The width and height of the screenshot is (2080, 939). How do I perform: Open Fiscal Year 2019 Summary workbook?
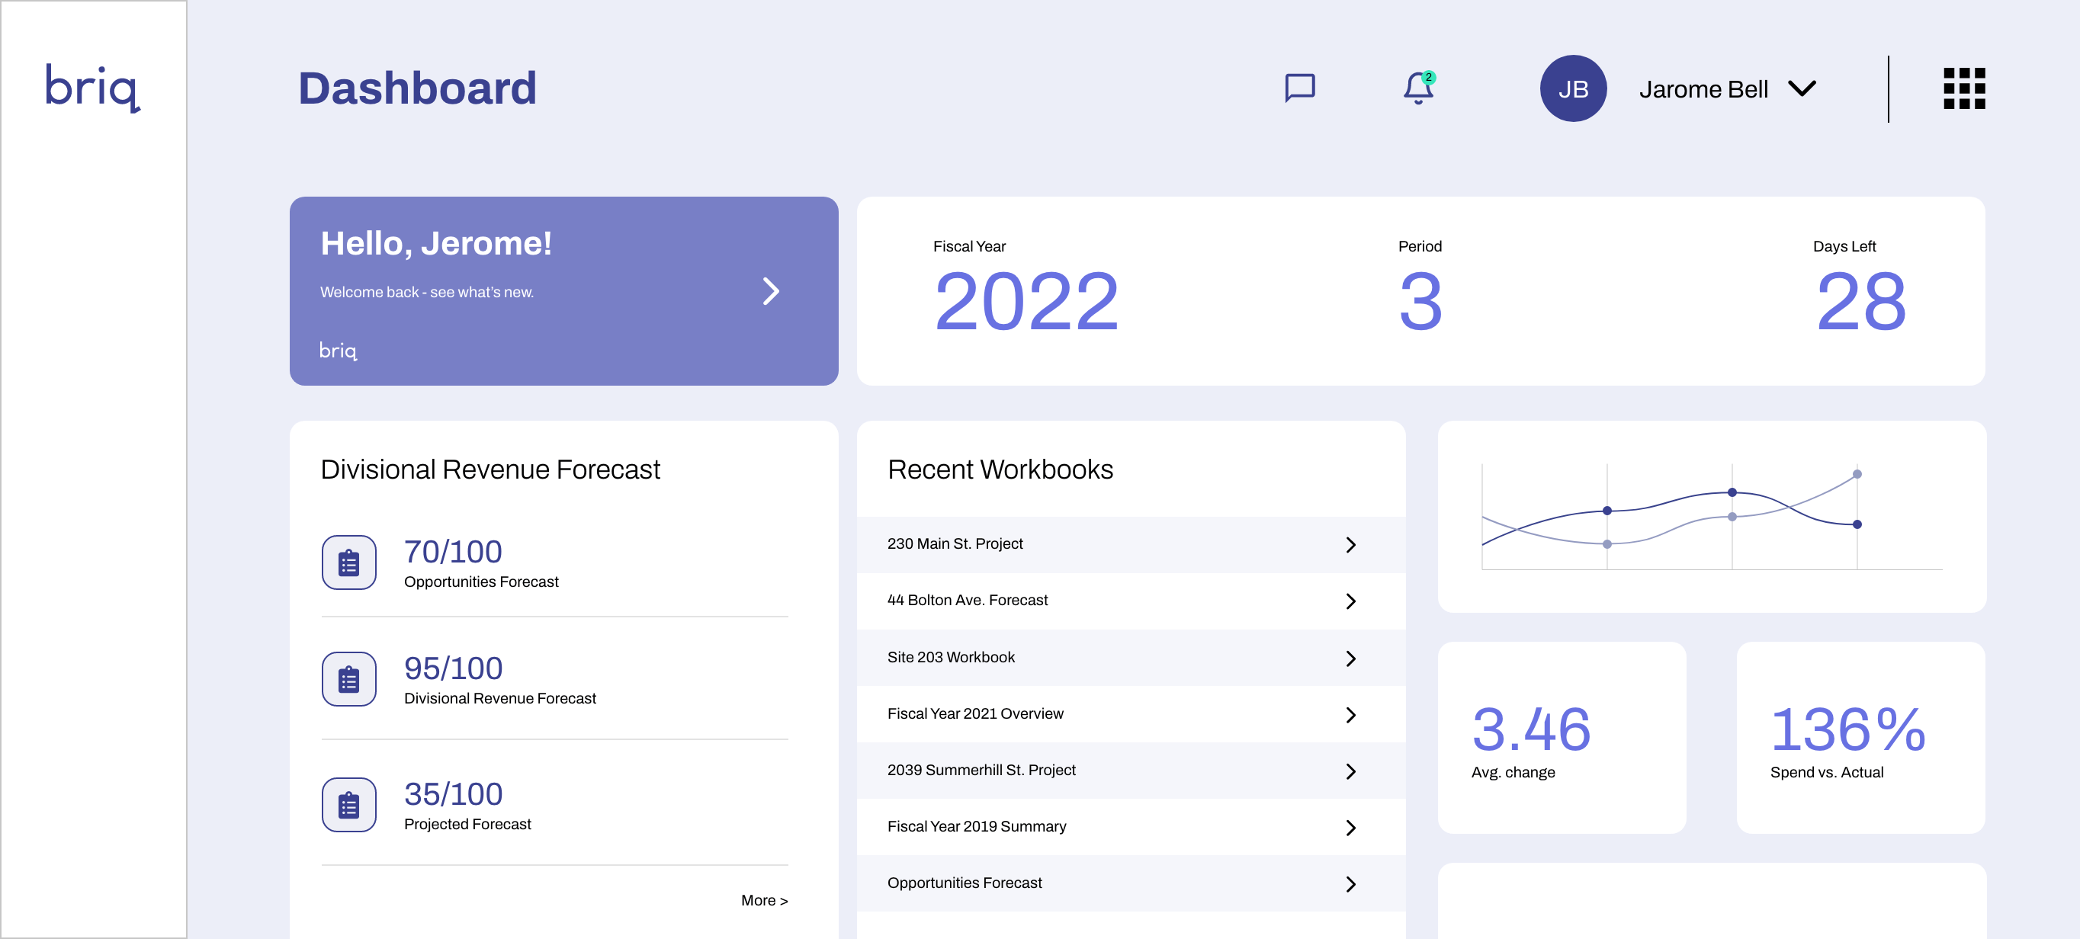coord(976,827)
